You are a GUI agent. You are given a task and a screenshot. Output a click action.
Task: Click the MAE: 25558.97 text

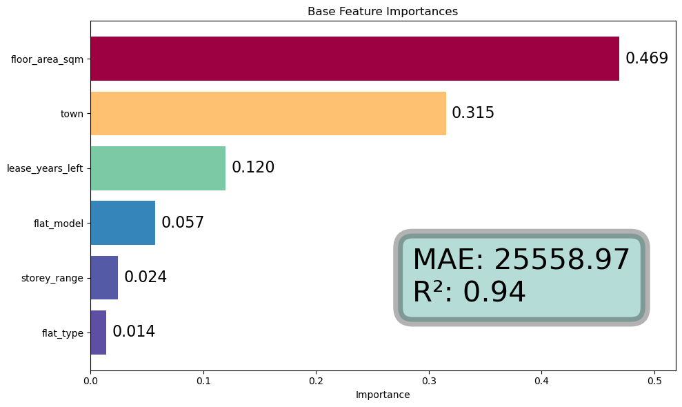(521, 260)
